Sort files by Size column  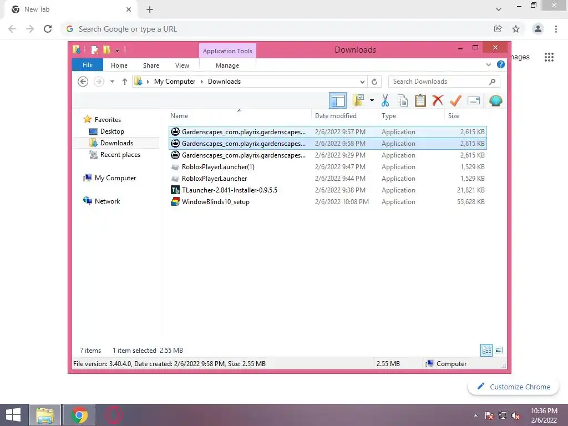(x=466, y=116)
